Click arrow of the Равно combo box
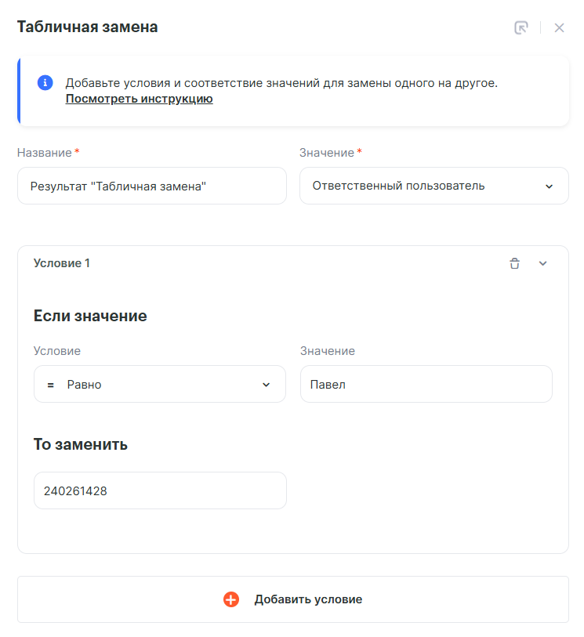This screenshot has width=584, height=637. 266,385
